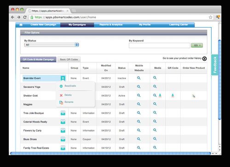Image resolution: width=230 pixels, height=167 pixels.
Task: Download Sheldon Gold QR code
Action: [x=172, y=95]
